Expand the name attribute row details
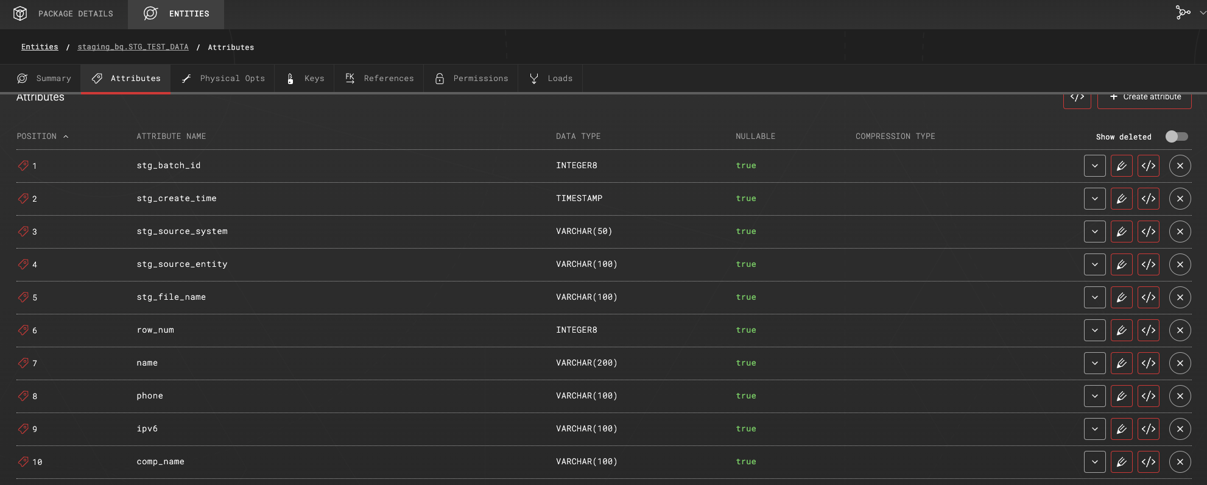The width and height of the screenshot is (1207, 485). [1094, 363]
